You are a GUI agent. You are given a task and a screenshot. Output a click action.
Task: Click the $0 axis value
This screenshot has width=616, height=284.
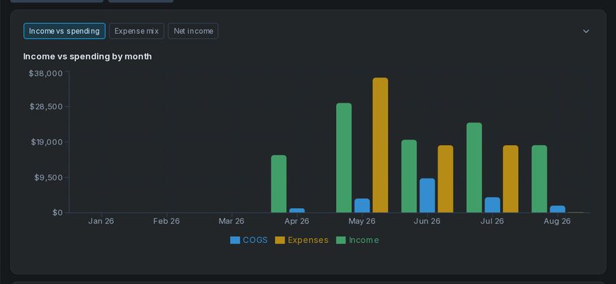click(x=57, y=213)
